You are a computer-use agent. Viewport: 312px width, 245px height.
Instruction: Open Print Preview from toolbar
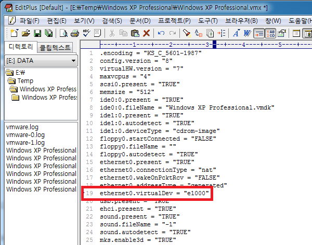(63, 33)
